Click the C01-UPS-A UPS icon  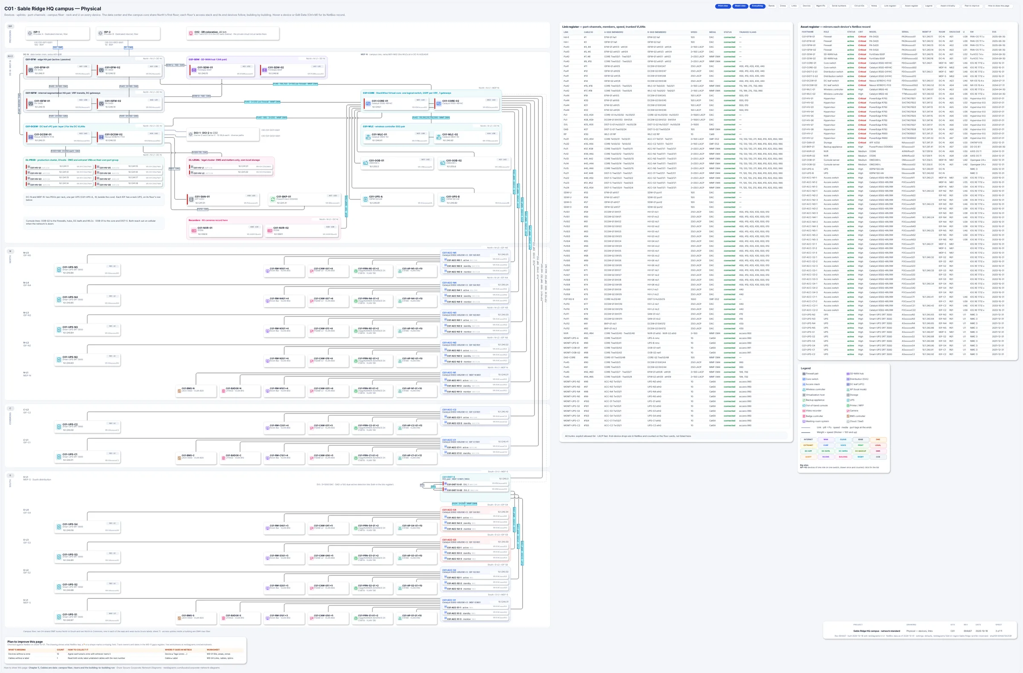click(x=365, y=199)
